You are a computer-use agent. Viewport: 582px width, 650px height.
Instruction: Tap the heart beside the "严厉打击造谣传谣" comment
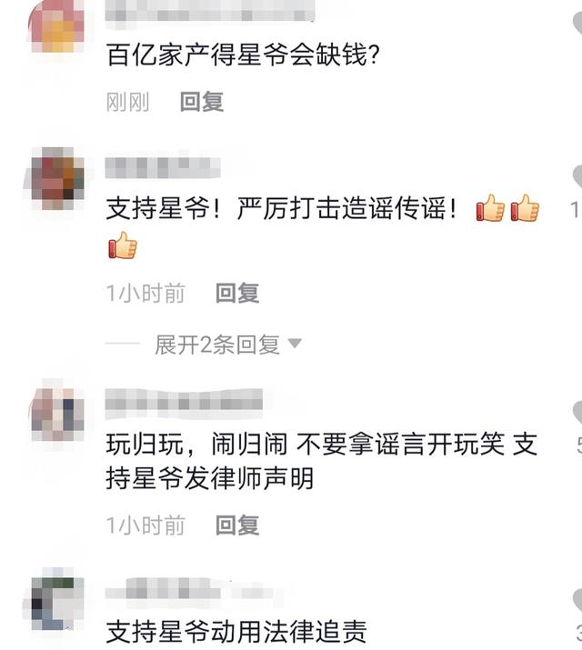click(577, 176)
